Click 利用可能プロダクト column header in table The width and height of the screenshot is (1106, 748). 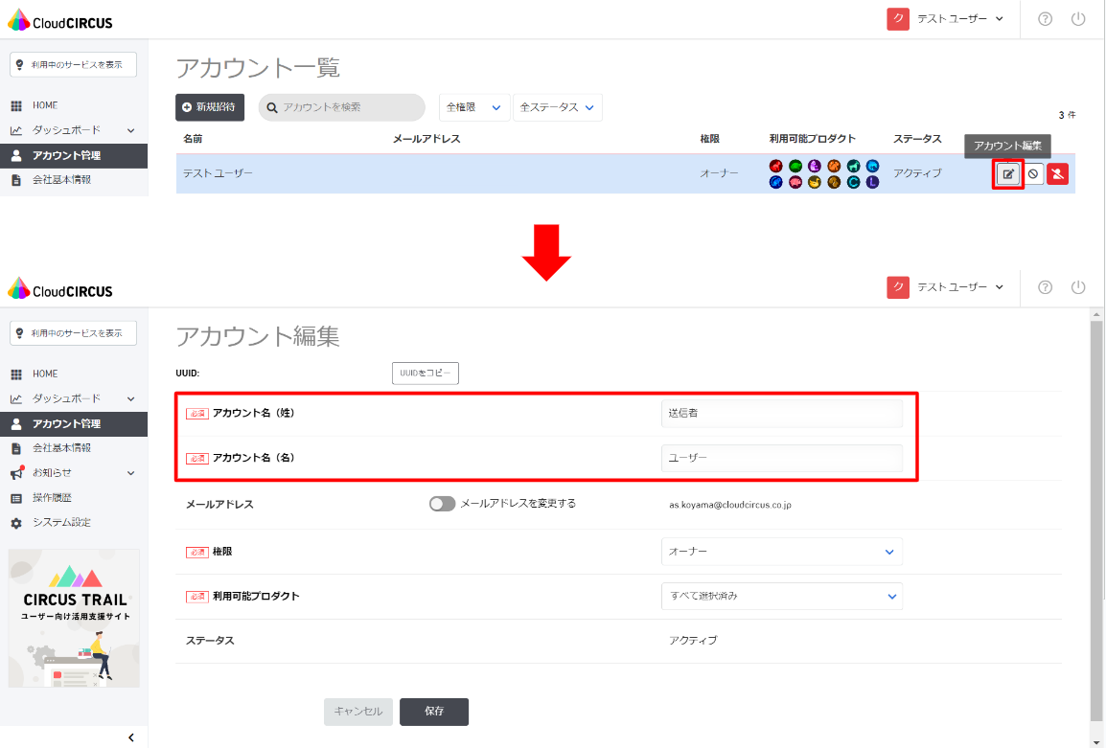tap(812, 139)
